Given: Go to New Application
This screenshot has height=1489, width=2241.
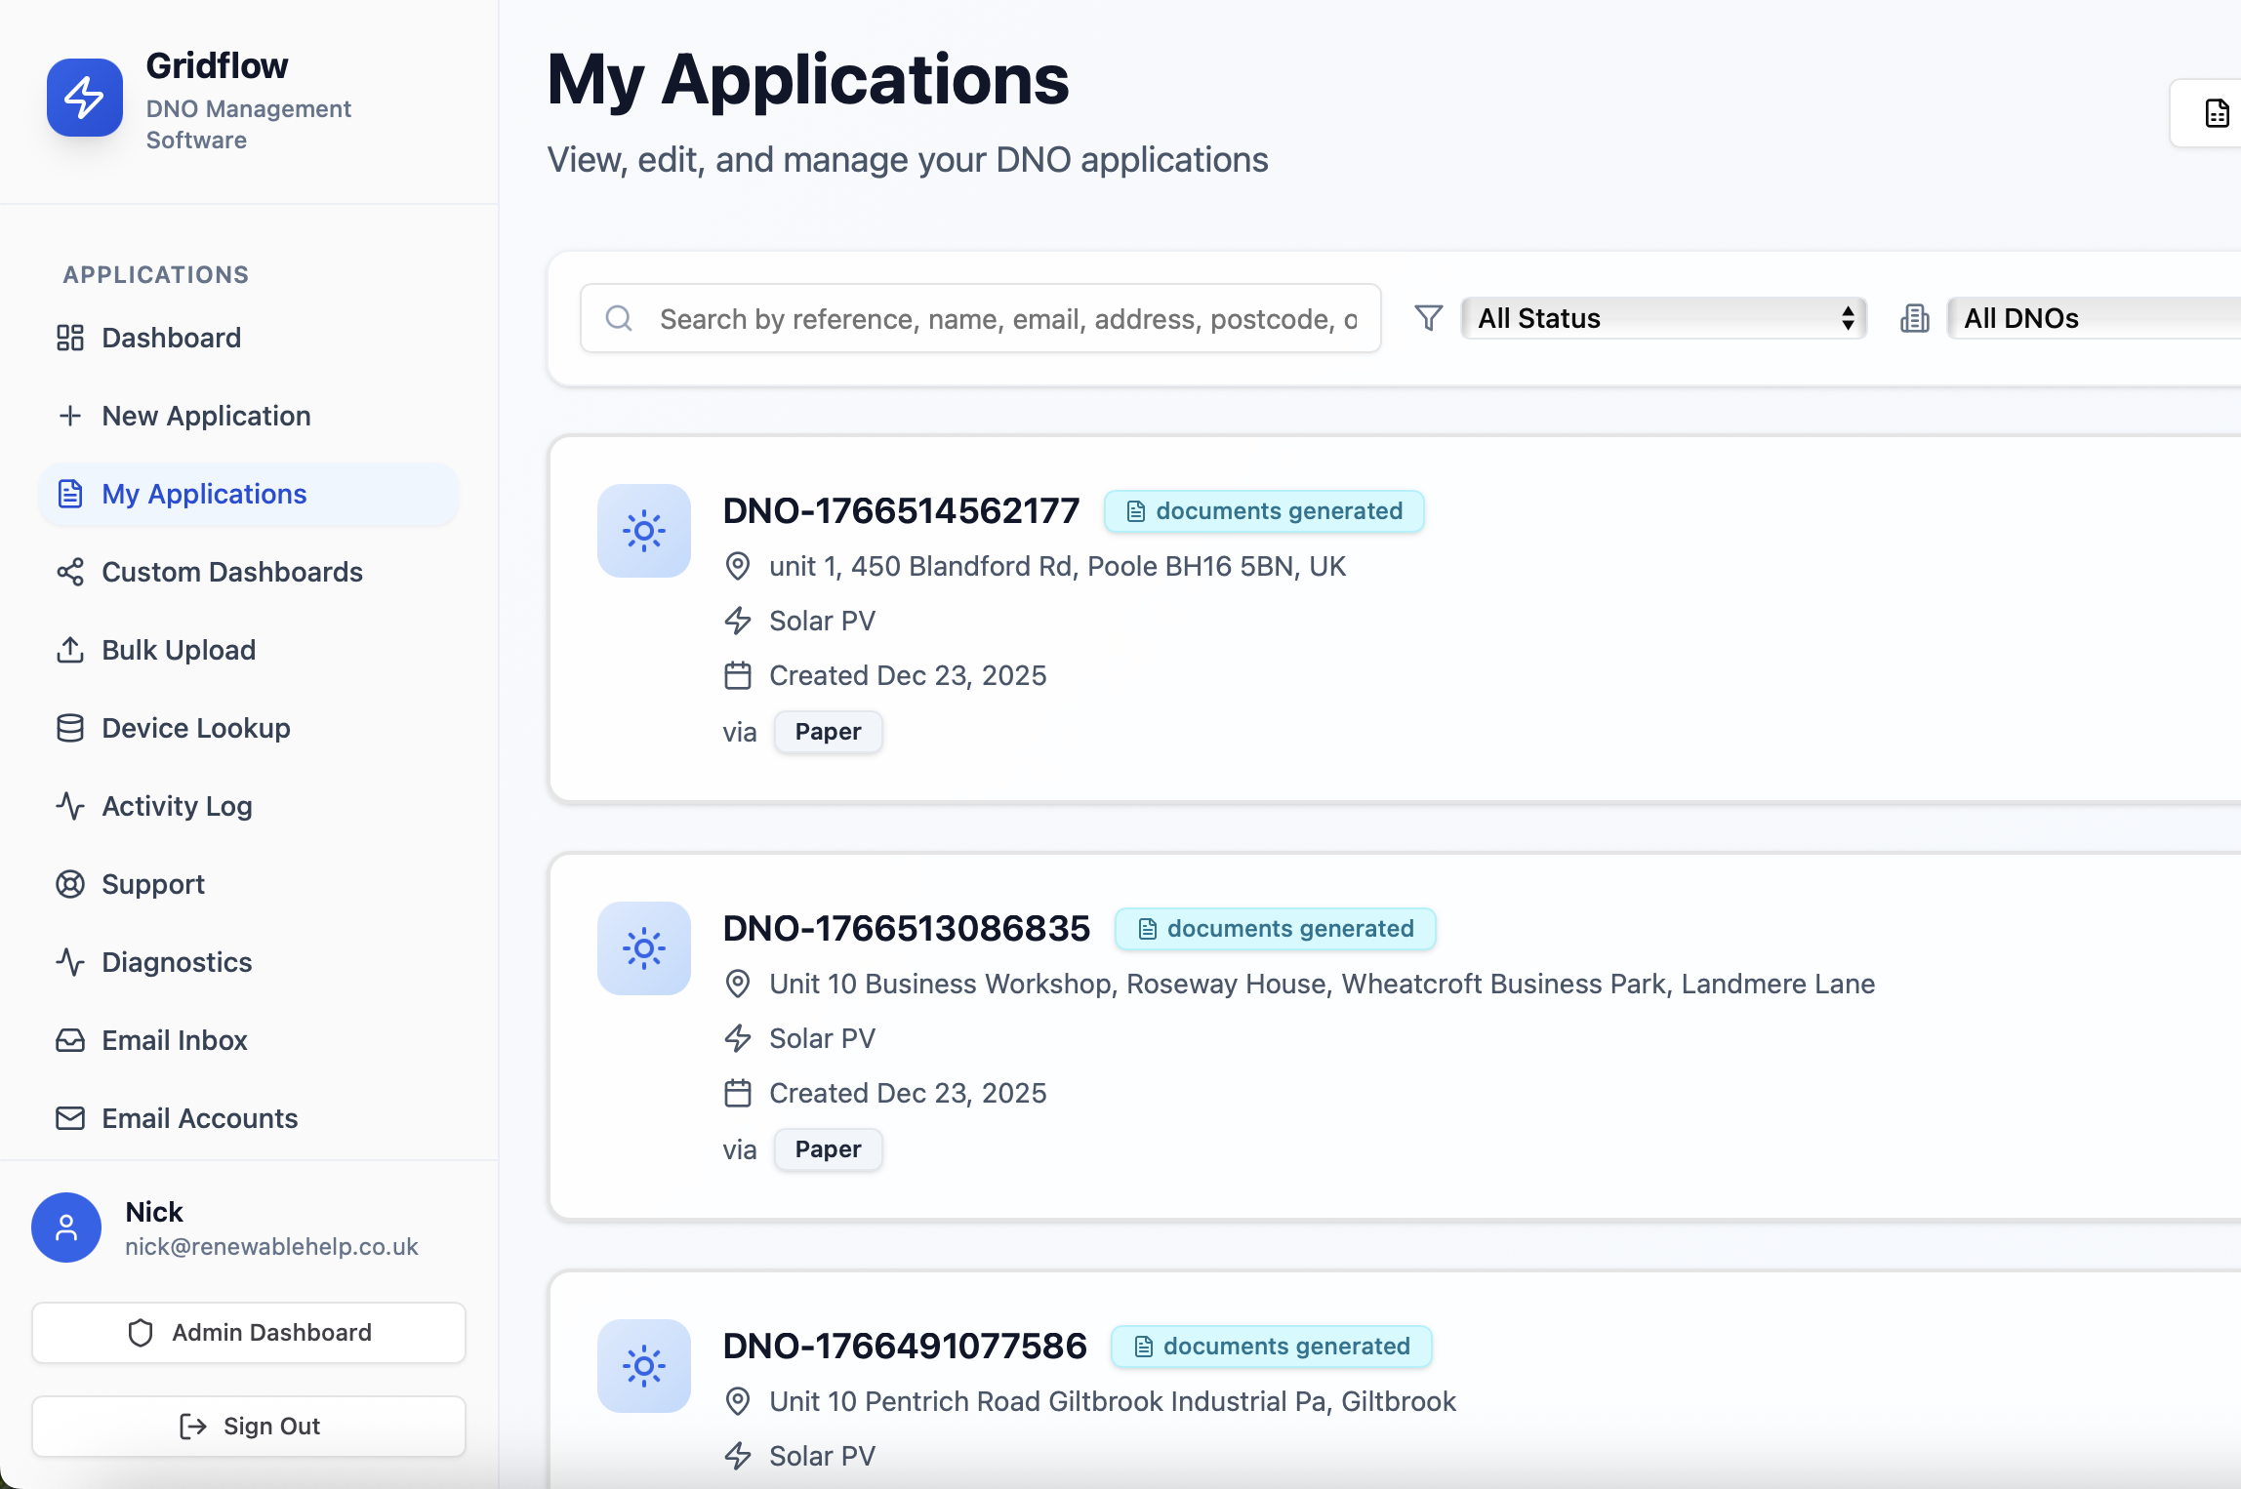Looking at the screenshot, I should [x=205, y=416].
